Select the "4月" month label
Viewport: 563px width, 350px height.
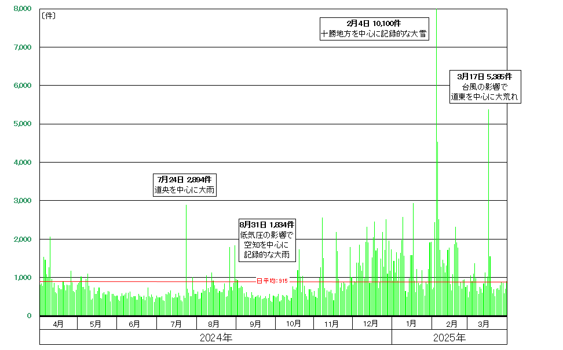tap(58, 324)
